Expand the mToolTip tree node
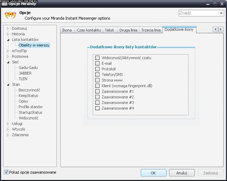Viewport: 227px width, 181px height. (x=8, y=51)
